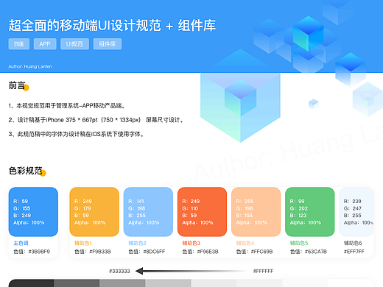Click the 色彩规范 heading

(x=25, y=171)
